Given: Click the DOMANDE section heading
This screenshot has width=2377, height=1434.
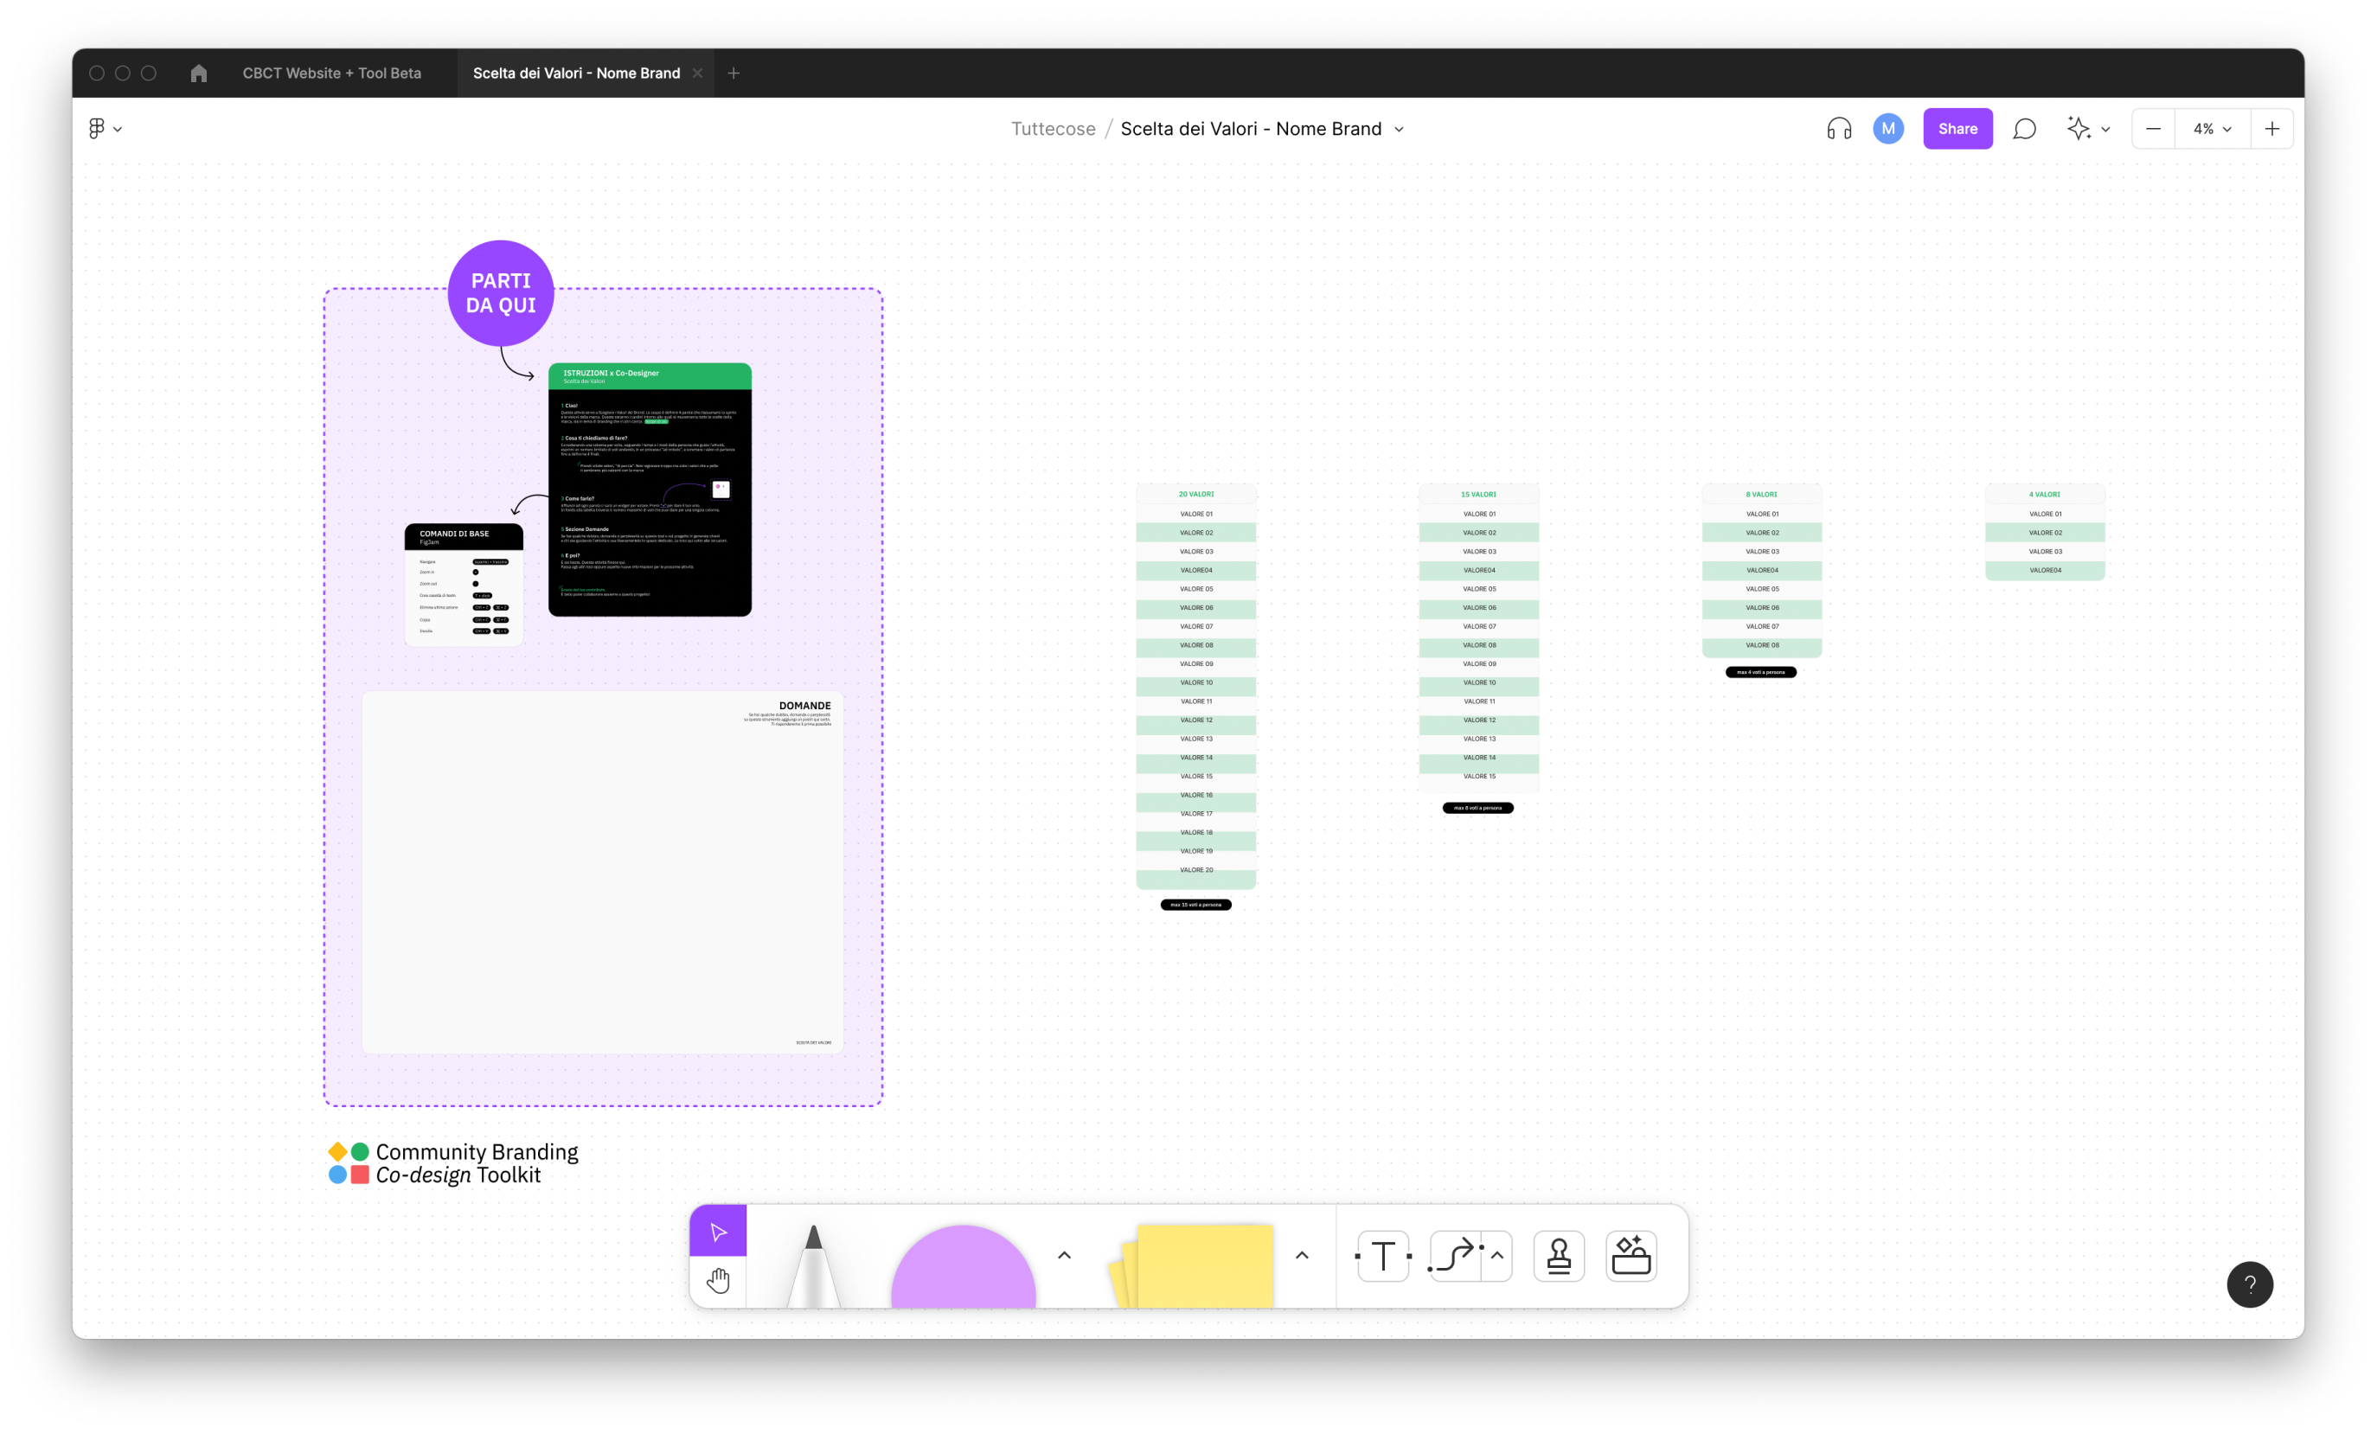Looking at the screenshot, I should click(804, 706).
